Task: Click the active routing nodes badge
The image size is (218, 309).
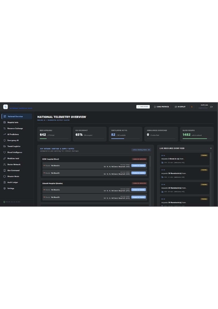Action: click(141, 150)
